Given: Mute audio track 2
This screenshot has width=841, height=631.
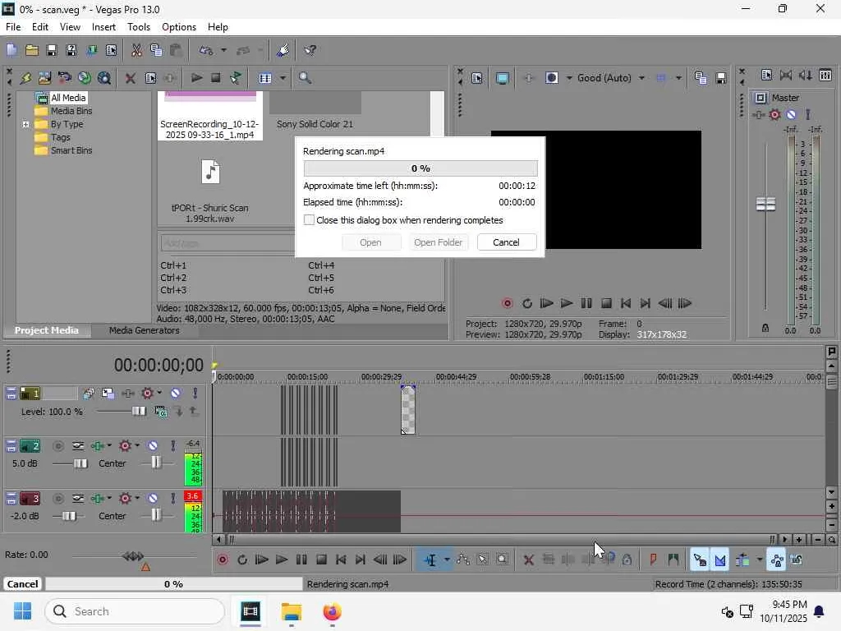Looking at the screenshot, I should (x=153, y=446).
